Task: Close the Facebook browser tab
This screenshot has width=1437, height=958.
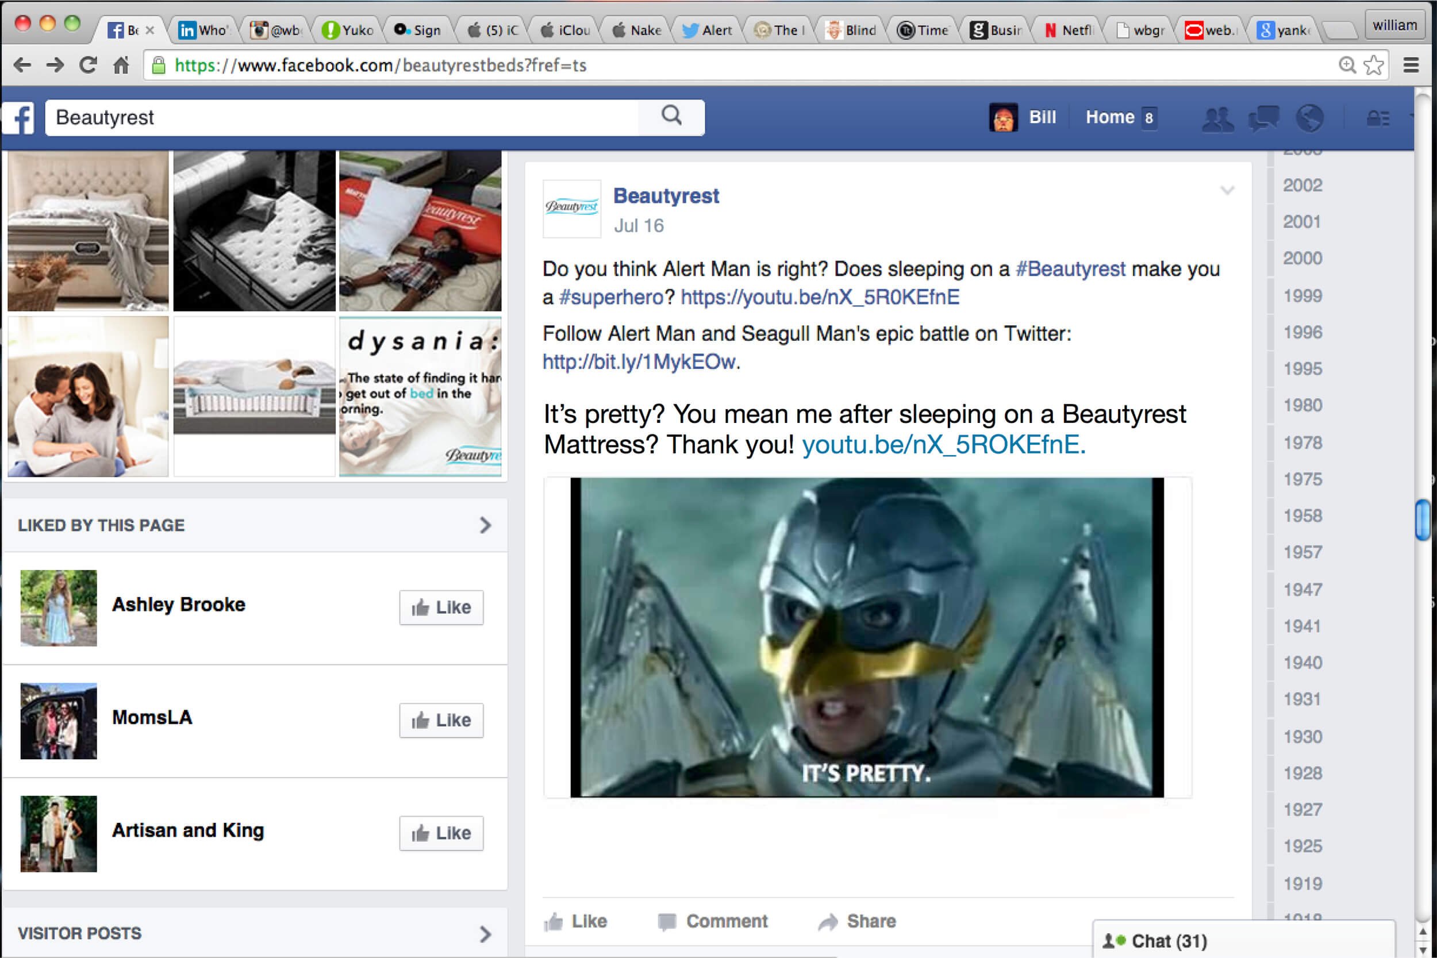Action: [150, 30]
